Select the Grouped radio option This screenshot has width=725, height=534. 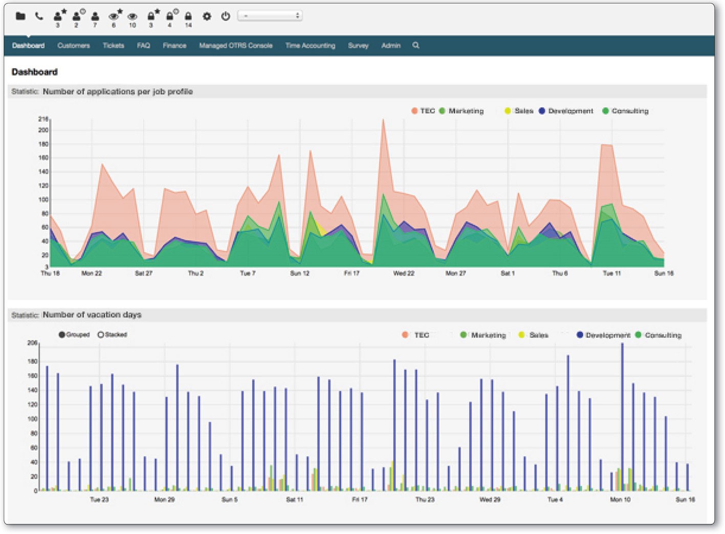(x=62, y=335)
